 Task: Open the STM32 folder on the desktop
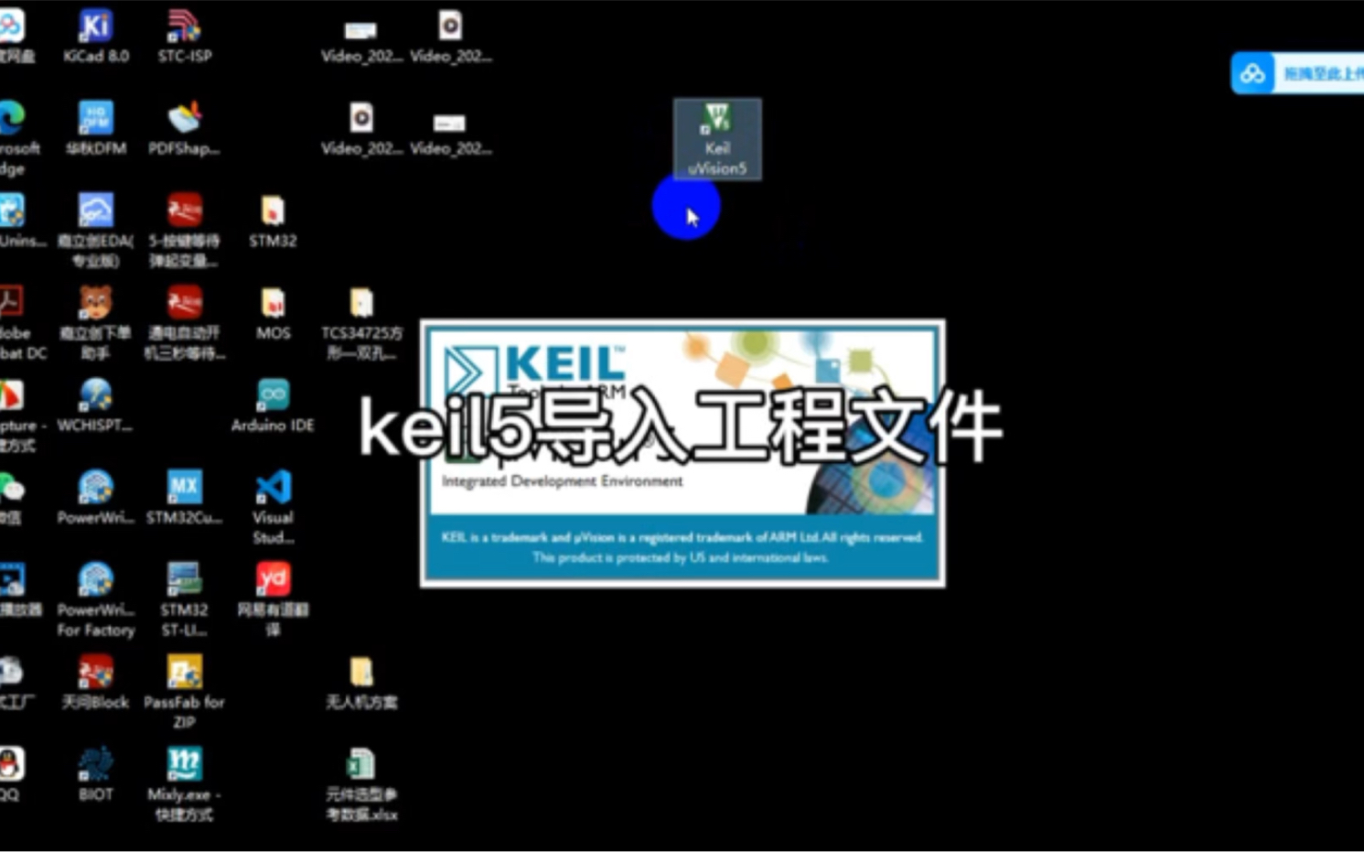(x=272, y=211)
